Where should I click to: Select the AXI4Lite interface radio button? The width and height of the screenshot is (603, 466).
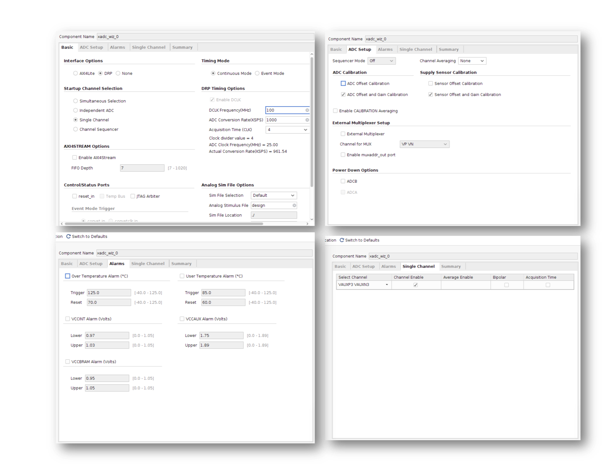pos(75,73)
